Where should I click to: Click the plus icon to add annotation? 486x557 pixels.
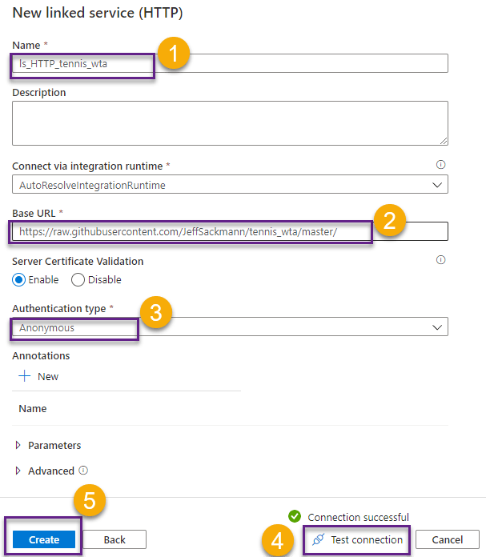tap(25, 376)
